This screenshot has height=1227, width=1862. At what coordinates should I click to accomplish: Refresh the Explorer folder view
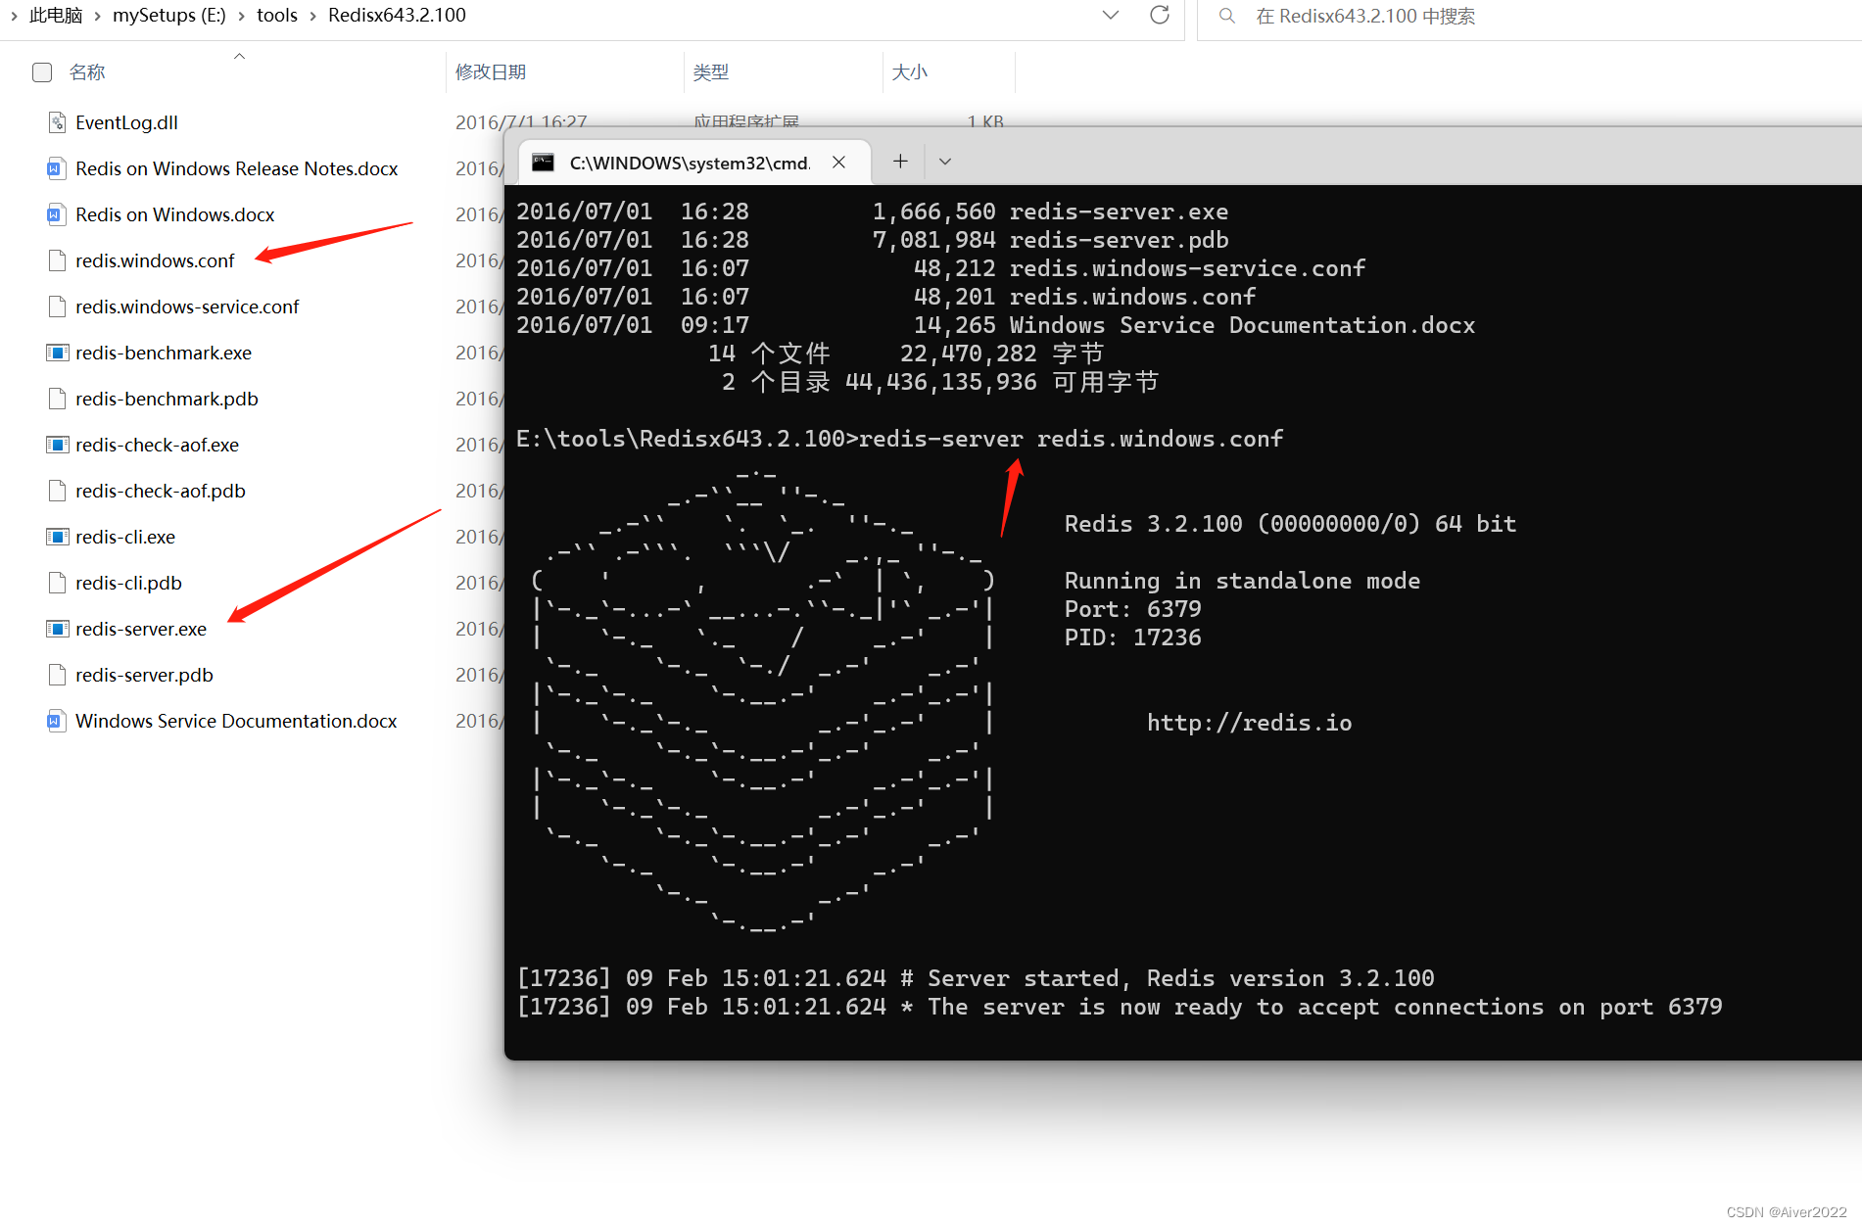click(x=1160, y=16)
